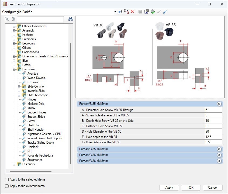
Task: Click the folder icon beside Hafele
Action: pyautogui.click(x=19, y=65)
